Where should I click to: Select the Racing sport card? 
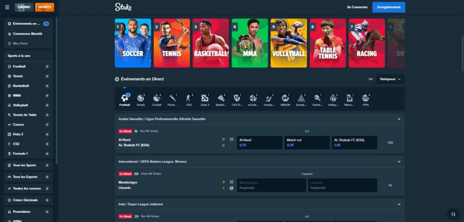click(x=367, y=43)
